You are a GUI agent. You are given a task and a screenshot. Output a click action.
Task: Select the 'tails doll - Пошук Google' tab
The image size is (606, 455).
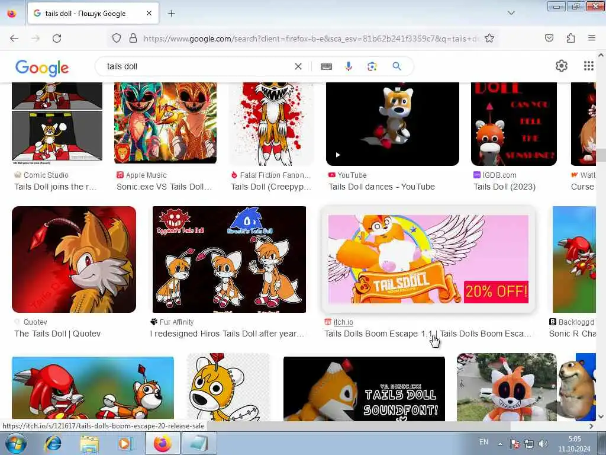(93, 14)
